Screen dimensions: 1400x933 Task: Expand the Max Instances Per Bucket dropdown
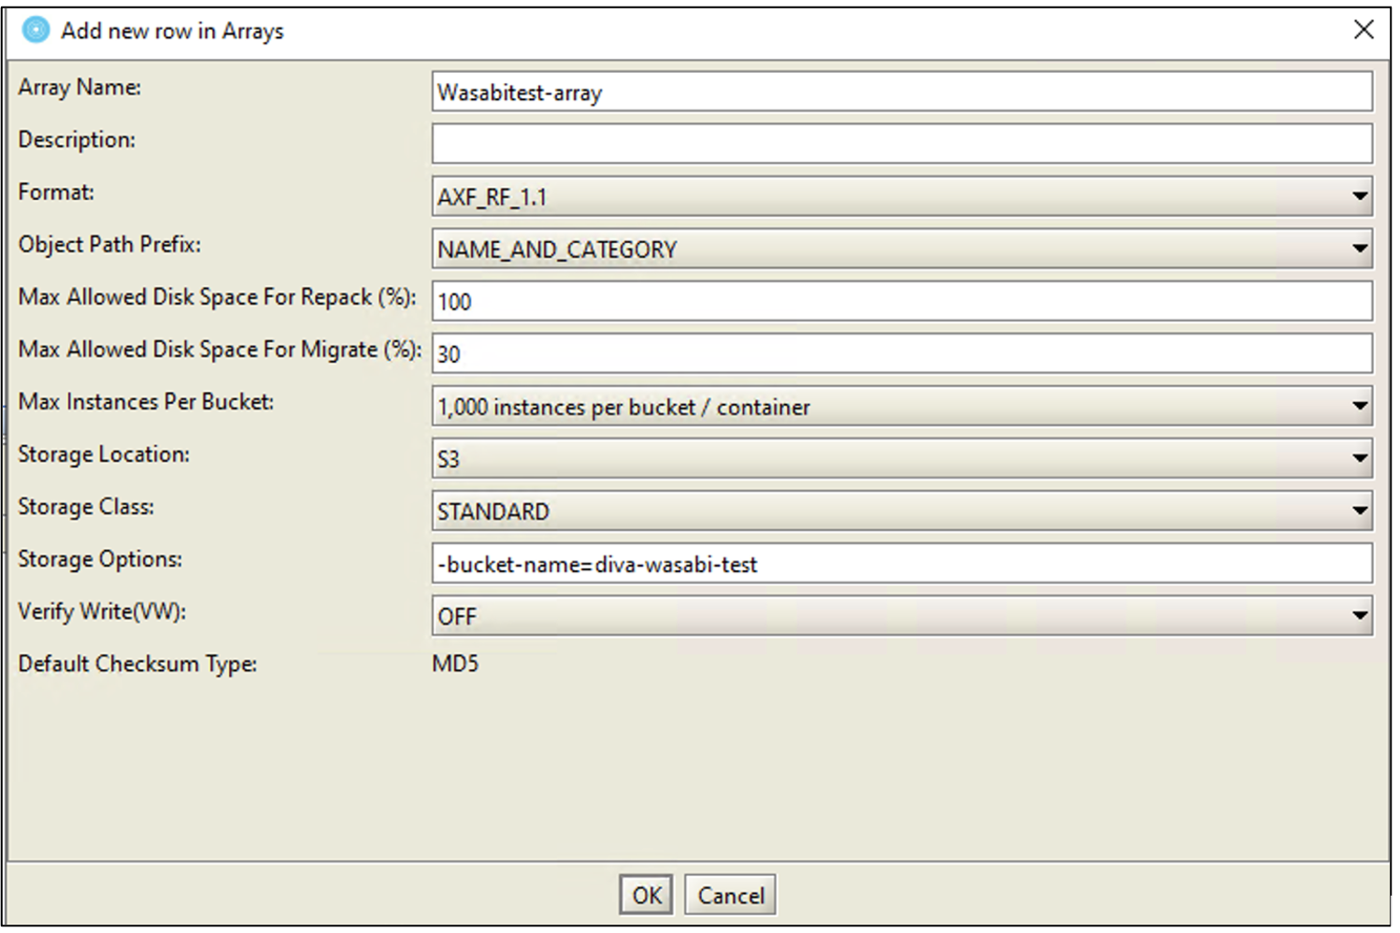[902, 406]
